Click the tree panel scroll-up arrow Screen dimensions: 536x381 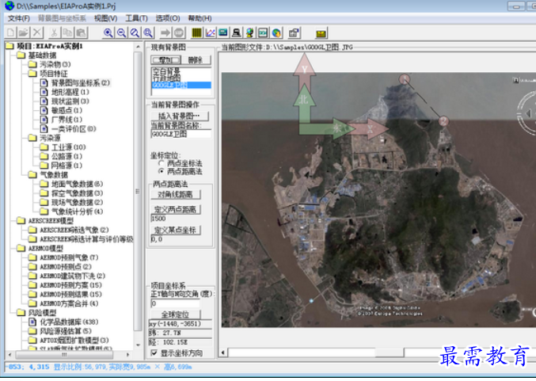tap(138, 47)
